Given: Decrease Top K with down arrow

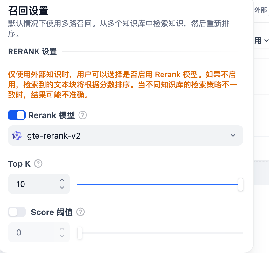Looking at the screenshot, I should click(62, 188).
